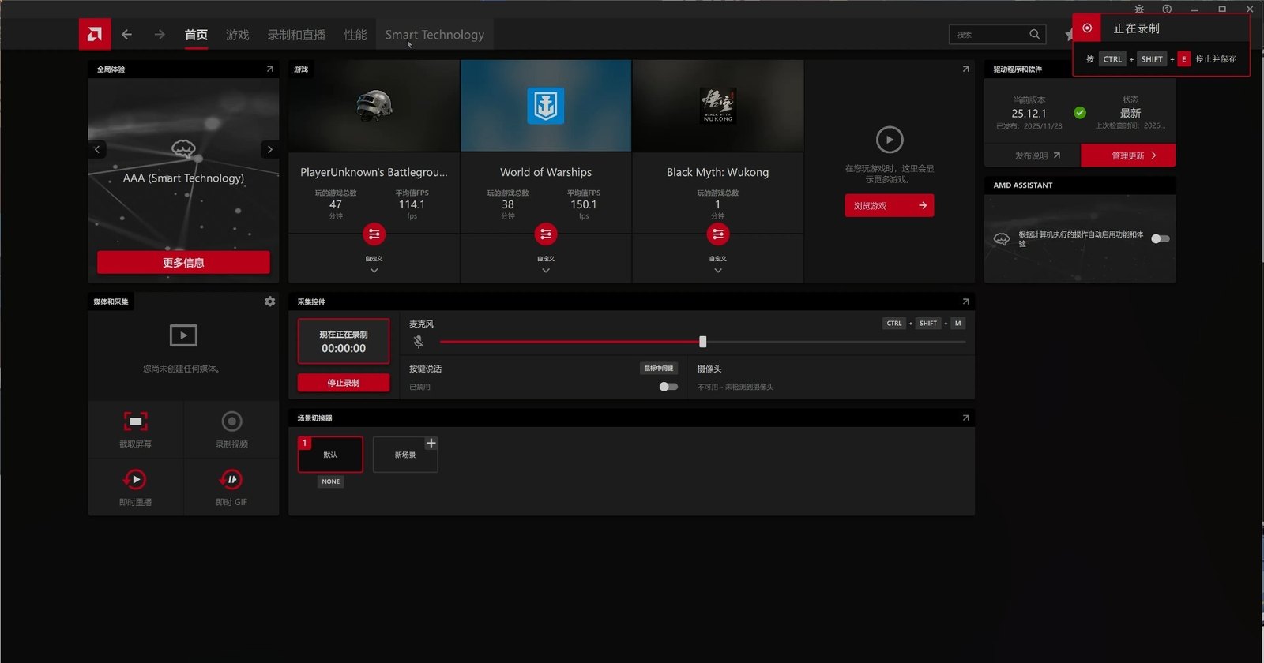The image size is (1264, 663).
Task: Click the 录制视频 record icon
Action: coord(231,421)
